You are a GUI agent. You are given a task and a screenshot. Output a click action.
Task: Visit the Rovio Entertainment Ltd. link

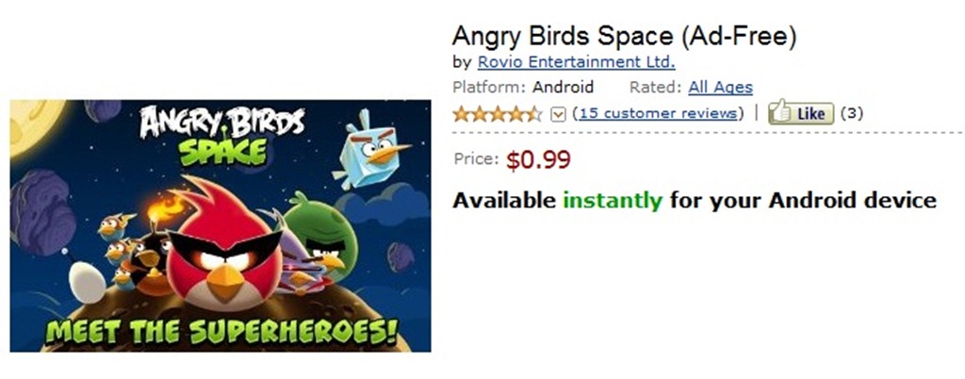[x=576, y=62]
